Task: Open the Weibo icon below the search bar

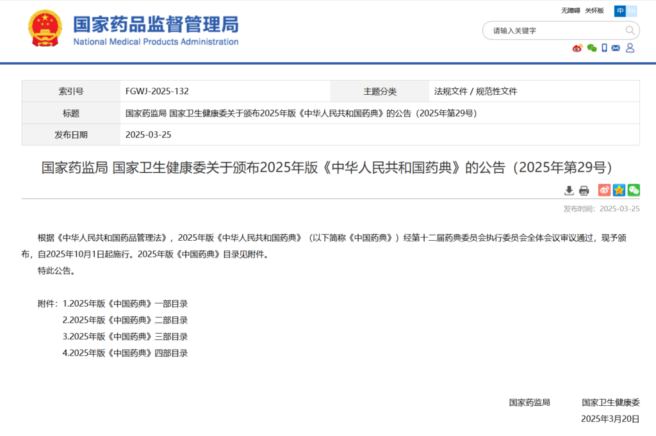Action: [x=577, y=48]
